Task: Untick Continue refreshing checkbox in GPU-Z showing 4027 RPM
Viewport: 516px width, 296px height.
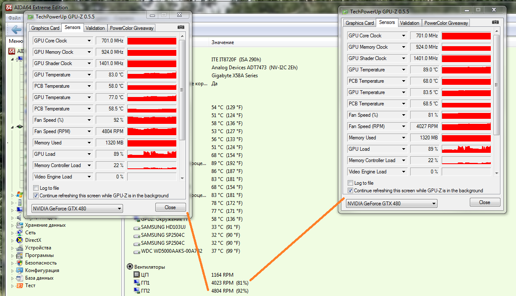Action: coord(351,191)
